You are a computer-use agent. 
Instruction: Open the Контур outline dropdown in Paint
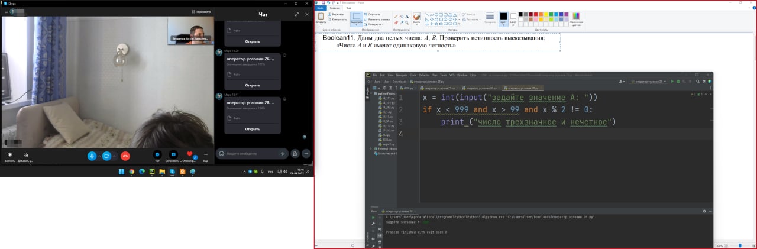471,14
